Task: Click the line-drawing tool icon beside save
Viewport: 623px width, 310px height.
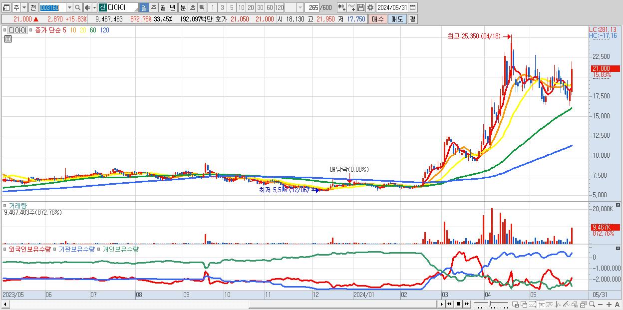Action: coord(351,8)
